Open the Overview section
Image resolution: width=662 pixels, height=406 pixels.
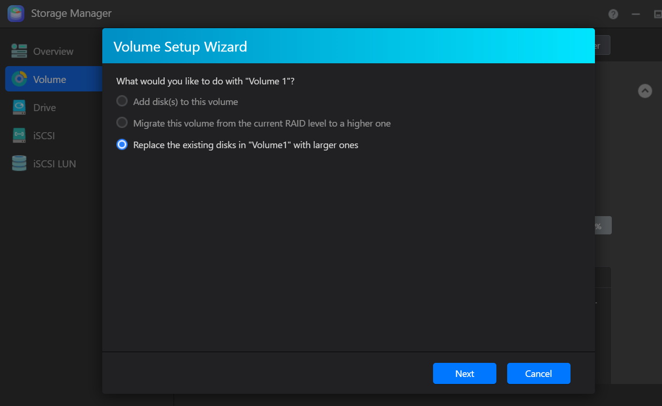pyautogui.click(x=53, y=51)
